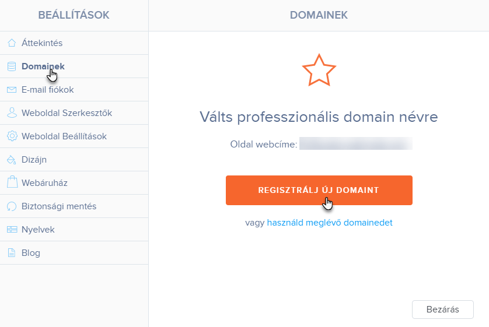Click the paint bucket icon for Dizájn
The width and height of the screenshot is (489, 327).
(12, 160)
